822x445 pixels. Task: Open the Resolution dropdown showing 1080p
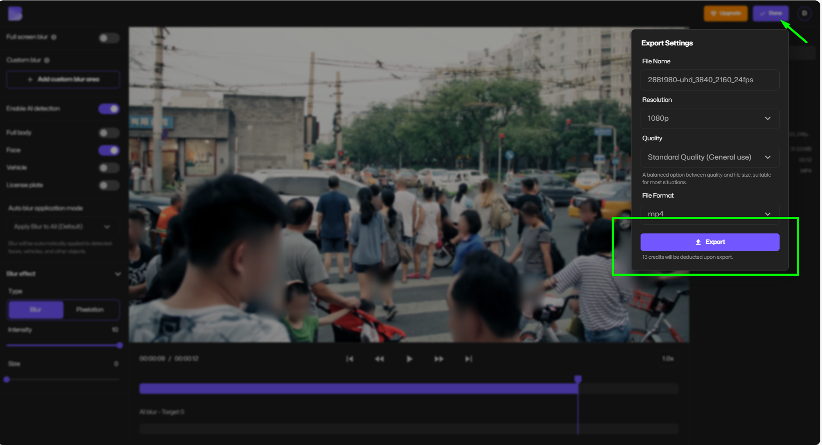[709, 118]
